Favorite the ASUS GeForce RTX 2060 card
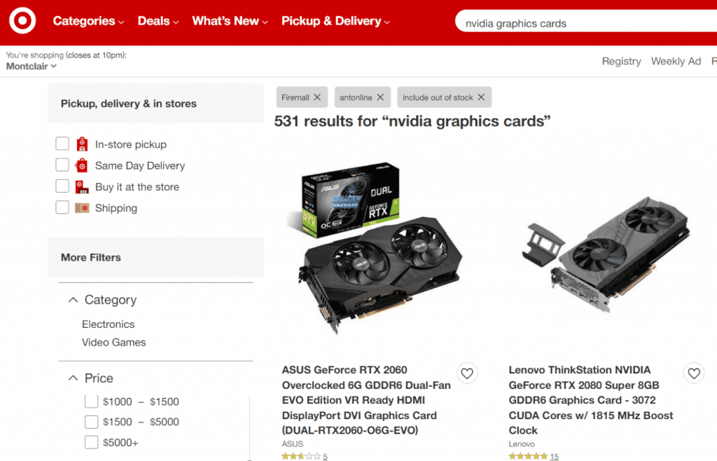This screenshot has height=461, width=717. pyautogui.click(x=467, y=373)
